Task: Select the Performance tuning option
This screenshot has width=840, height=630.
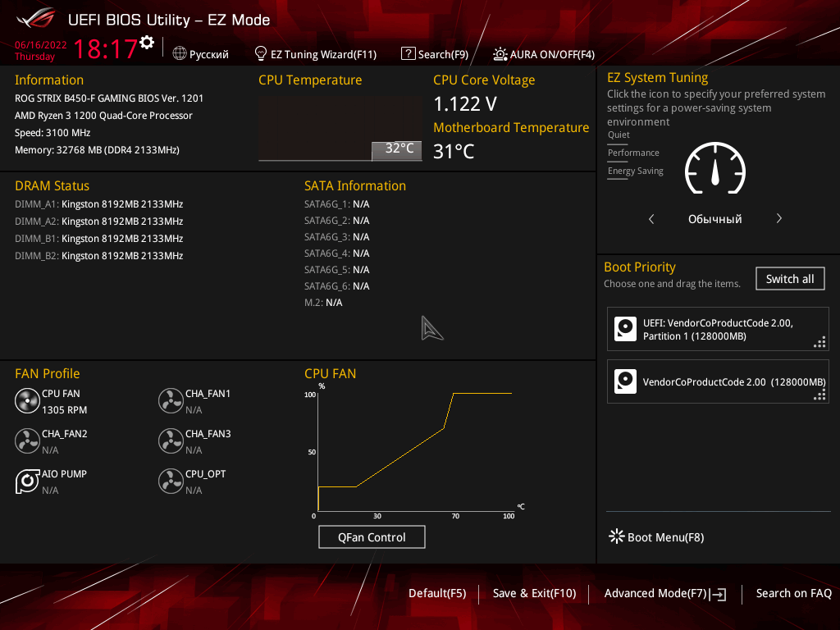Action: (x=633, y=153)
